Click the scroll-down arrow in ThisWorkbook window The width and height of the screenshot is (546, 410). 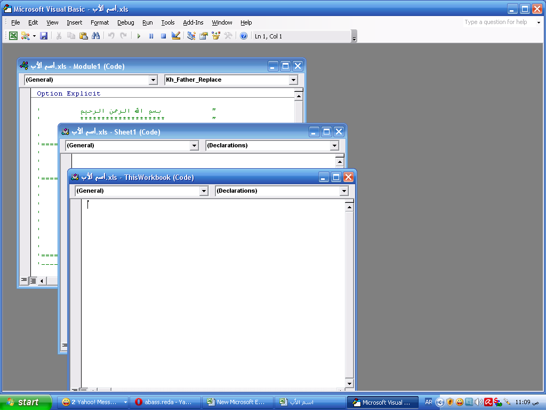[349, 383]
